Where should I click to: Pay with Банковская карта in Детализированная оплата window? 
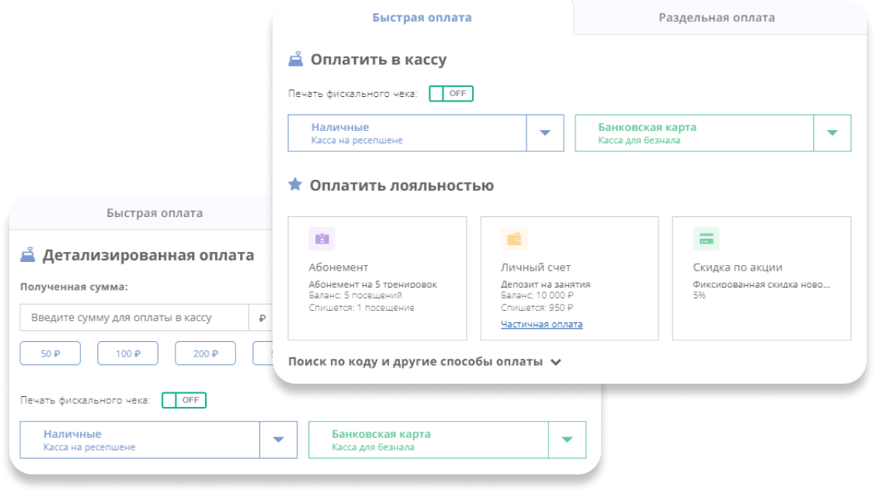[429, 440]
